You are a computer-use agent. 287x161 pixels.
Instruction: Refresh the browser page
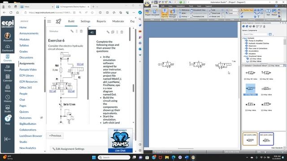(11, 13)
